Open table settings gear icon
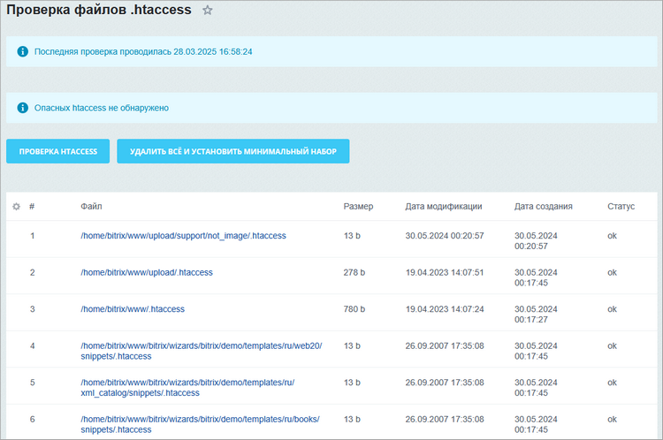This screenshot has width=663, height=440. [16, 207]
